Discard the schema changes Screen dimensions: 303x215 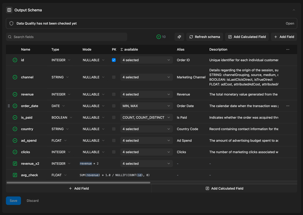click(33, 200)
